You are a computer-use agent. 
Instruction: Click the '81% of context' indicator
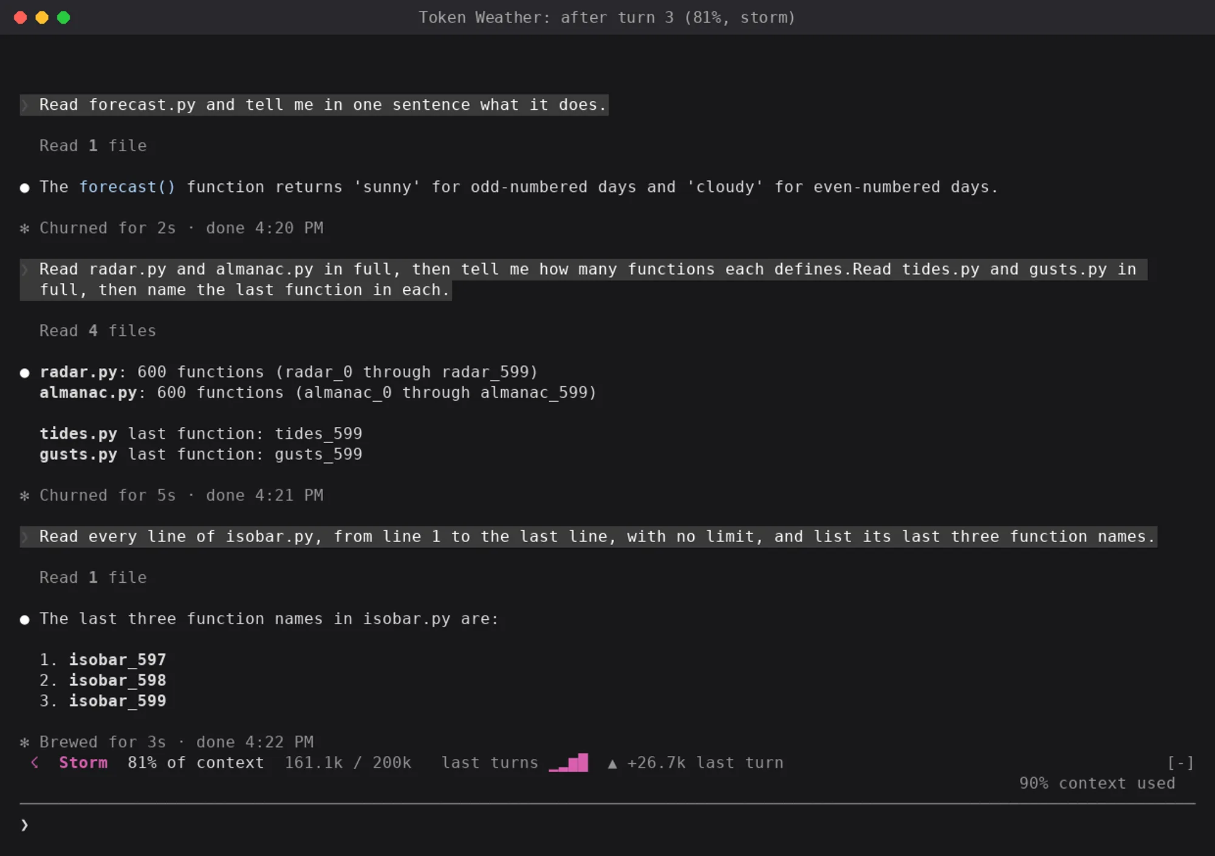coord(196,763)
